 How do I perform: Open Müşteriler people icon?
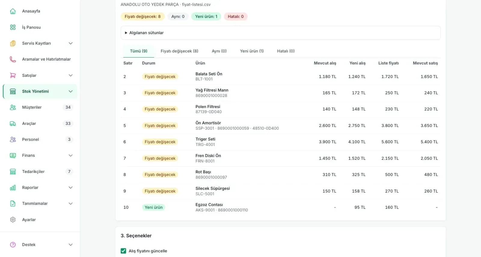click(x=13, y=107)
